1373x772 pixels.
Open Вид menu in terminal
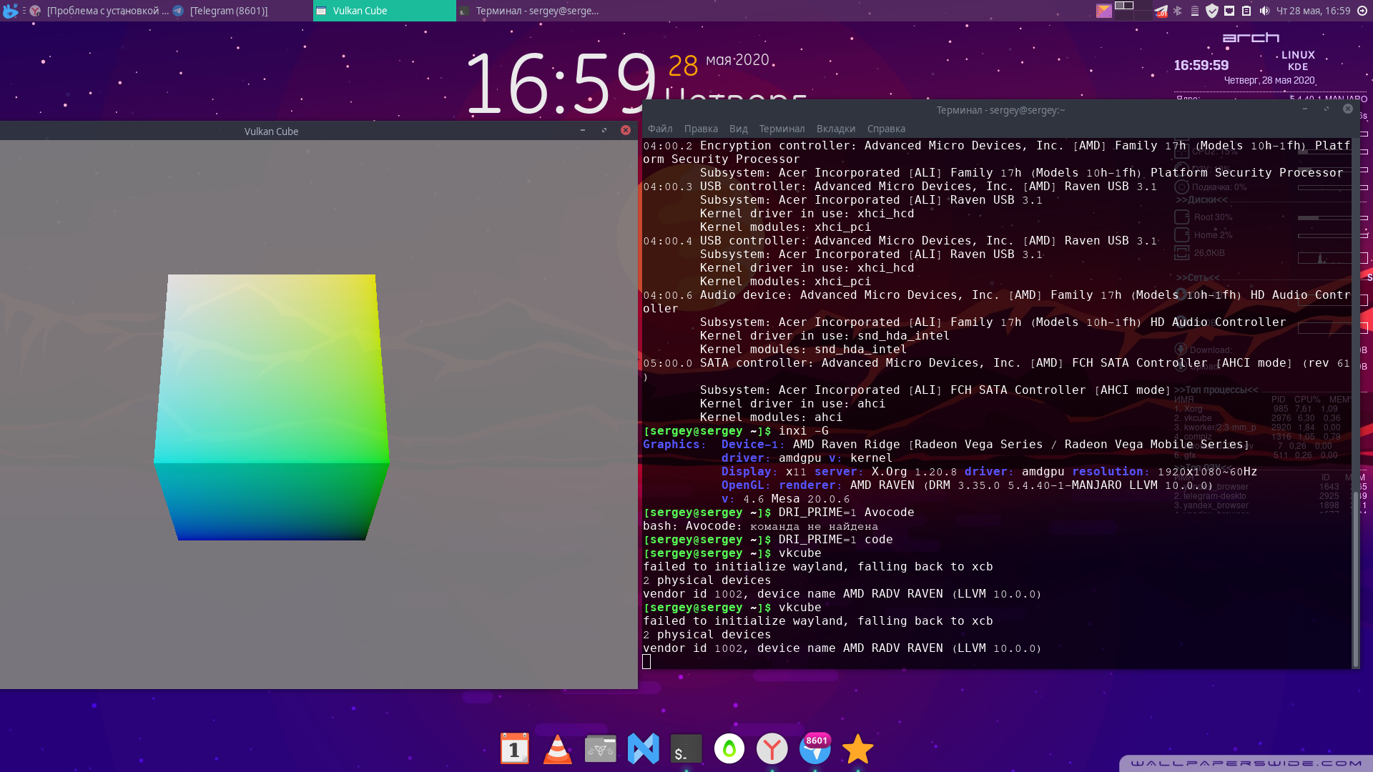coord(739,129)
